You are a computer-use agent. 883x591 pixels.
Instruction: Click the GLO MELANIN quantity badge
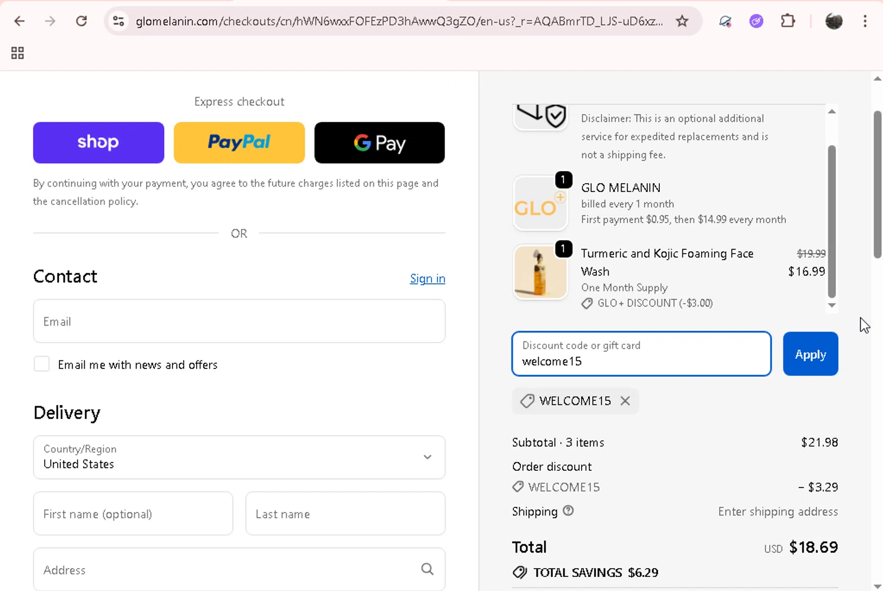coord(563,180)
